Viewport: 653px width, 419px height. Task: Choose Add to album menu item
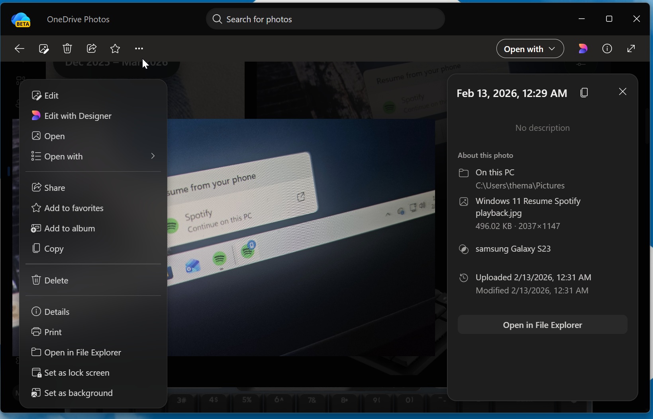click(x=93, y=228)
